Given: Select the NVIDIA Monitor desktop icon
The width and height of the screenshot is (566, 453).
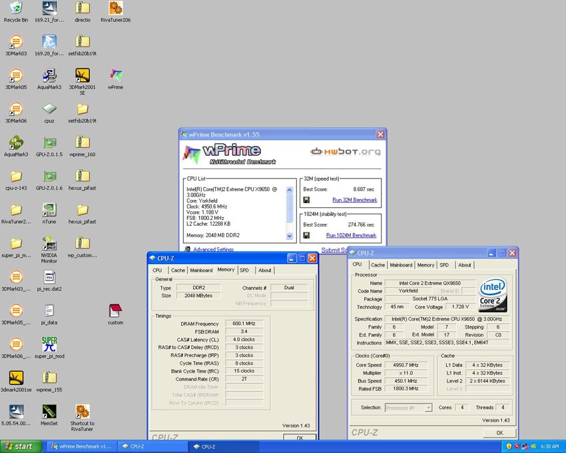Looking at the screenshot, I should pyautogui.click(x=49, y=243).
